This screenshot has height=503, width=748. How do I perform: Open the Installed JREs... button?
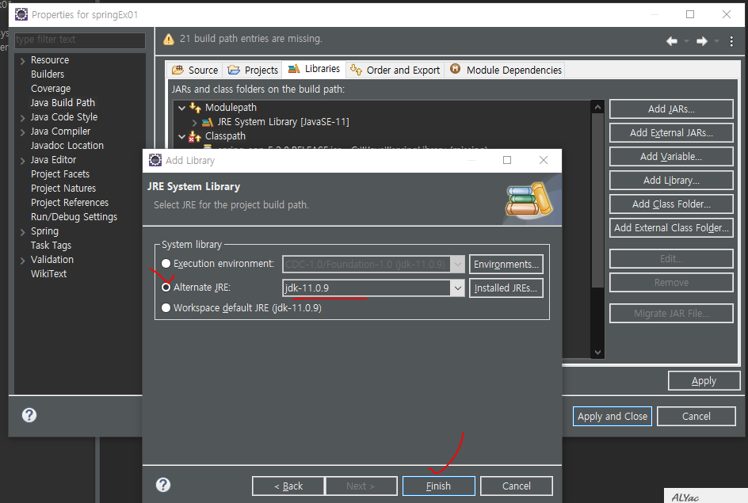coord(506,288)
